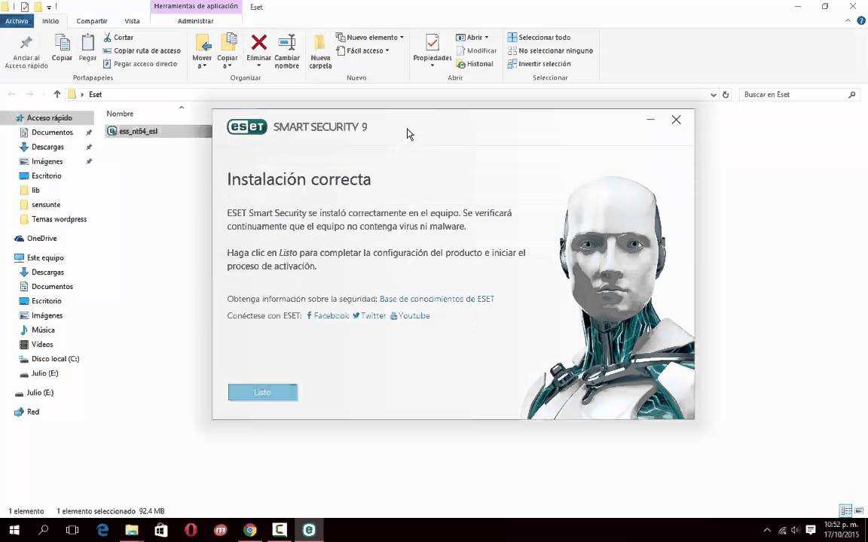Image resolution: width=868 pixels, height=542 pixels.
Task: Open the lib folder in sidebar
Action: tap(35, 190)
